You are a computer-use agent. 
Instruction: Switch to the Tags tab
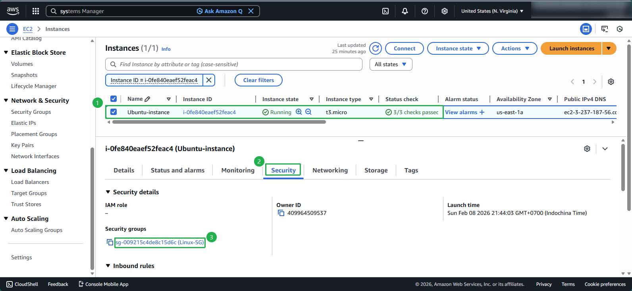coord(411,170)
